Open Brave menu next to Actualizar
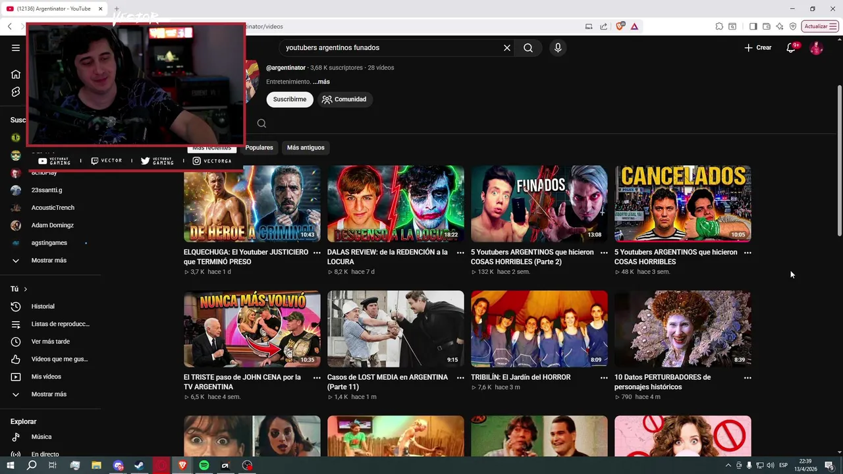This screenshot has height=474, width=843. (834, 26)
